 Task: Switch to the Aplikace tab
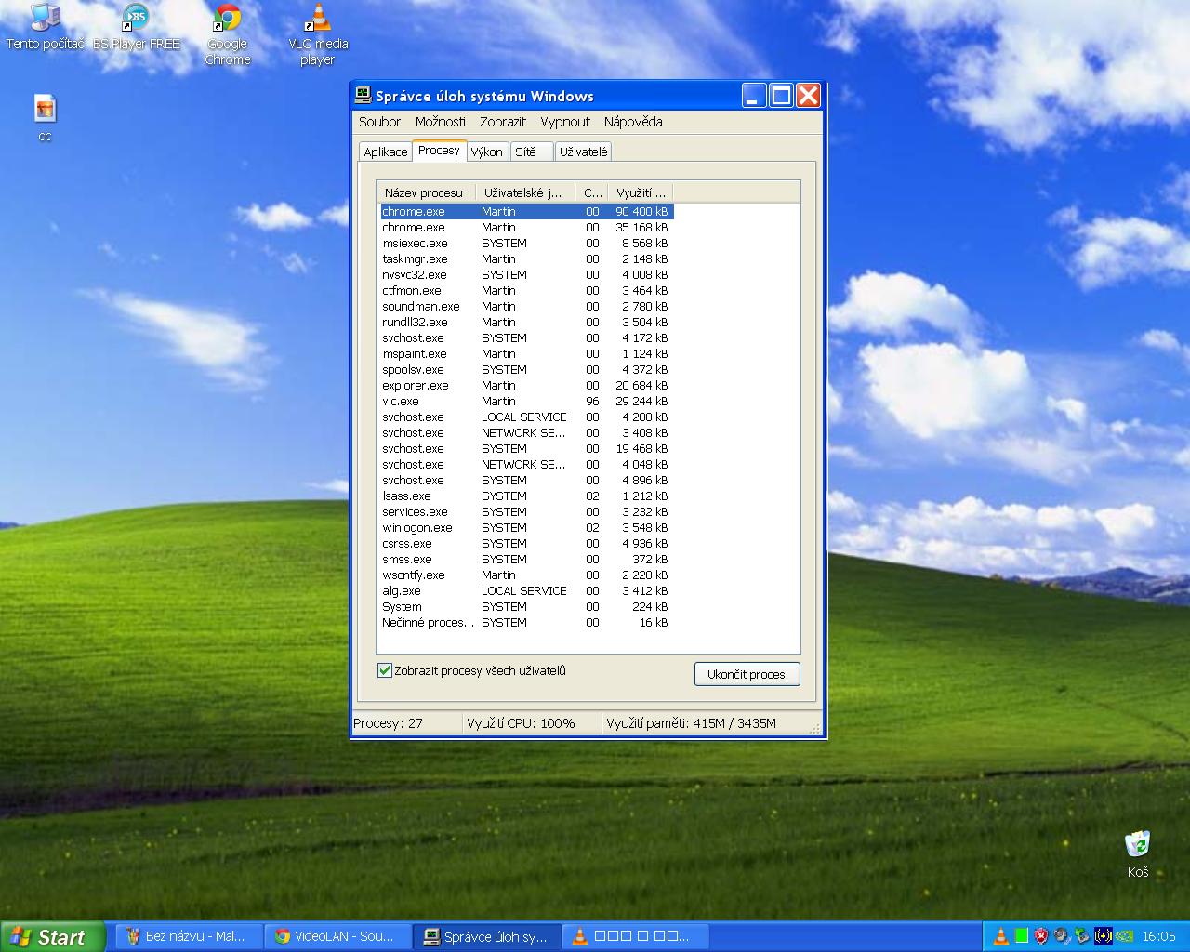(385, 152)
